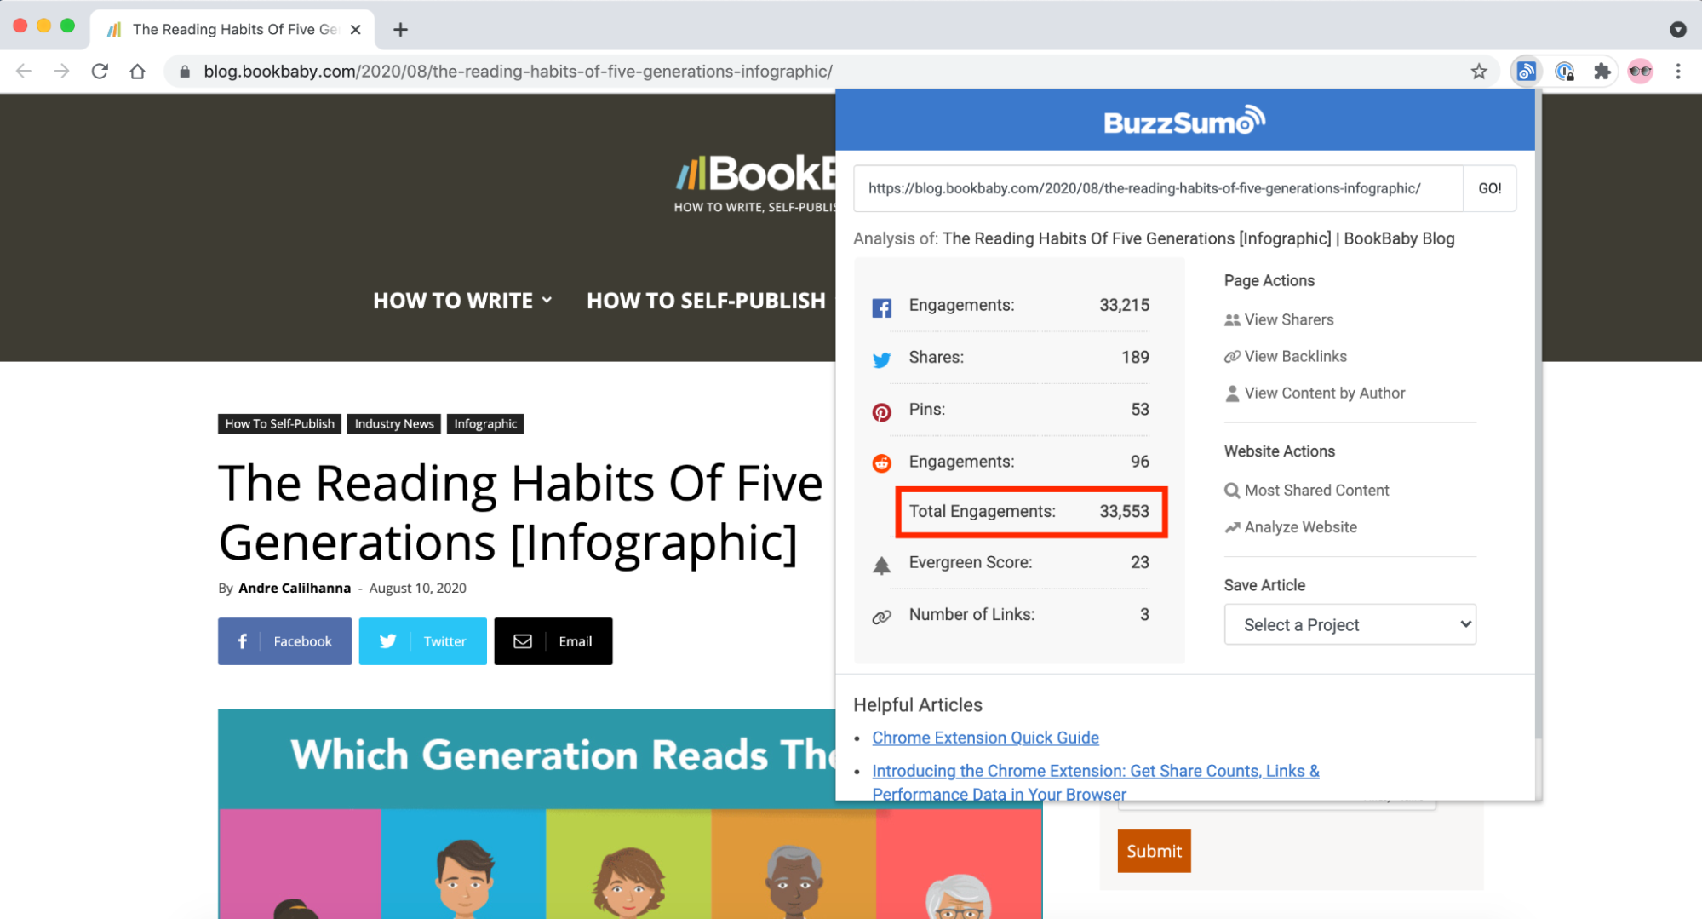
Task: Open the Chrome Extensions puzzle icon
Action: [x=1602, y=72]
